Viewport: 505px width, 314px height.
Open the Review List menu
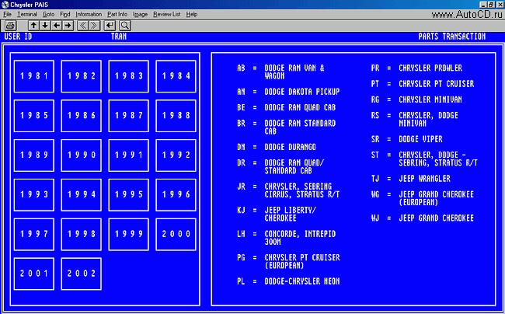tap(167, 14)
